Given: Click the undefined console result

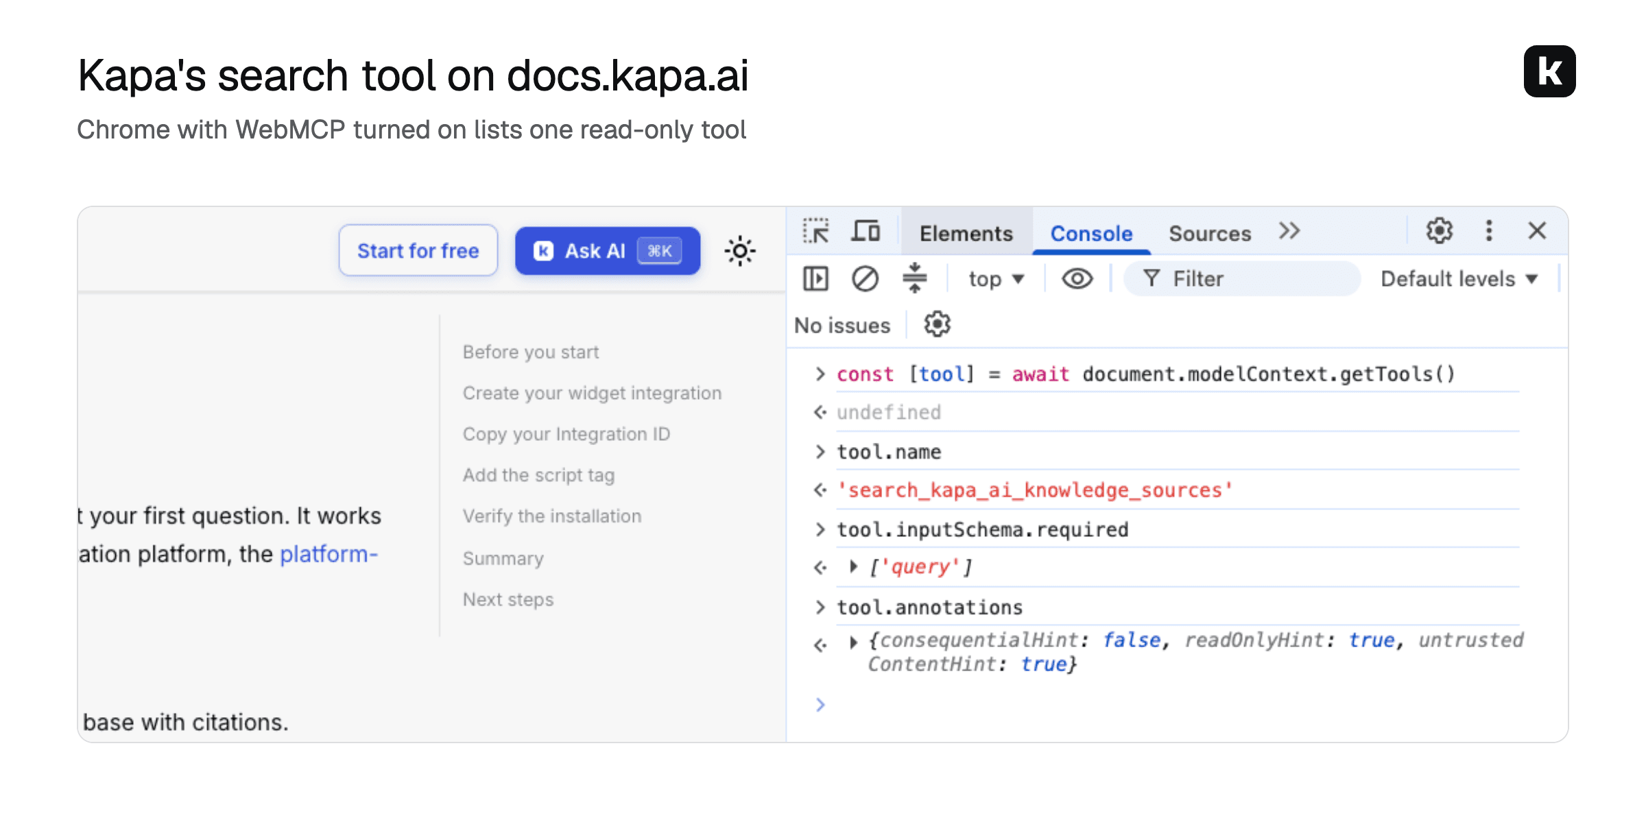Looking at the screenshot, I should pyautogui.click(x=889, y=412).
